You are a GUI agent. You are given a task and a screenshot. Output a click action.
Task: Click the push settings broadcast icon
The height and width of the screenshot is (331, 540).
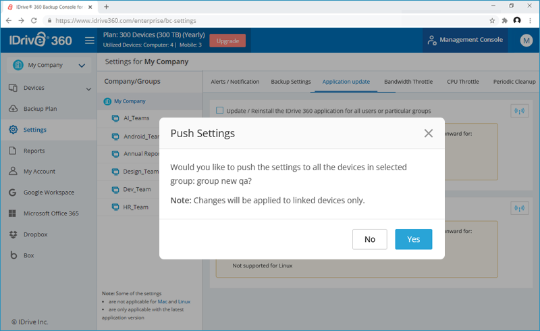pyautogui.click(x=520, y=111)
